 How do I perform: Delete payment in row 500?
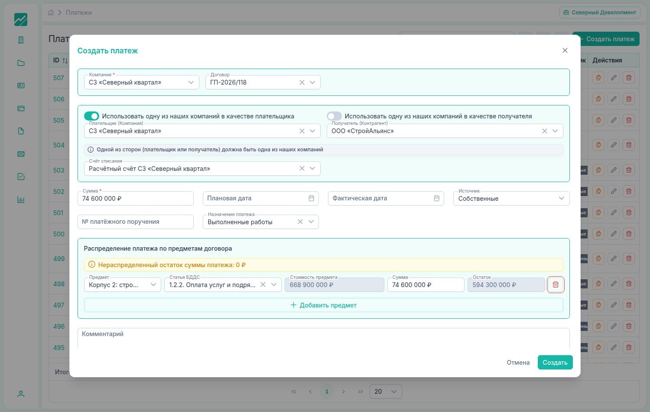click(x=629, y=234)
